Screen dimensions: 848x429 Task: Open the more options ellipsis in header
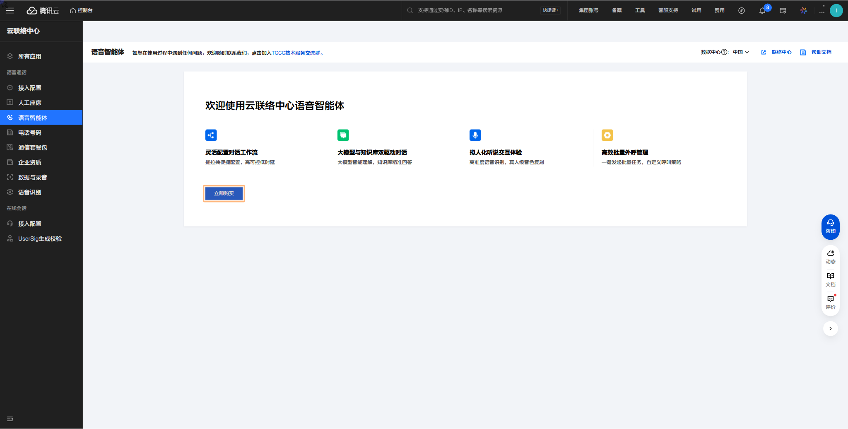coord(821,11)
